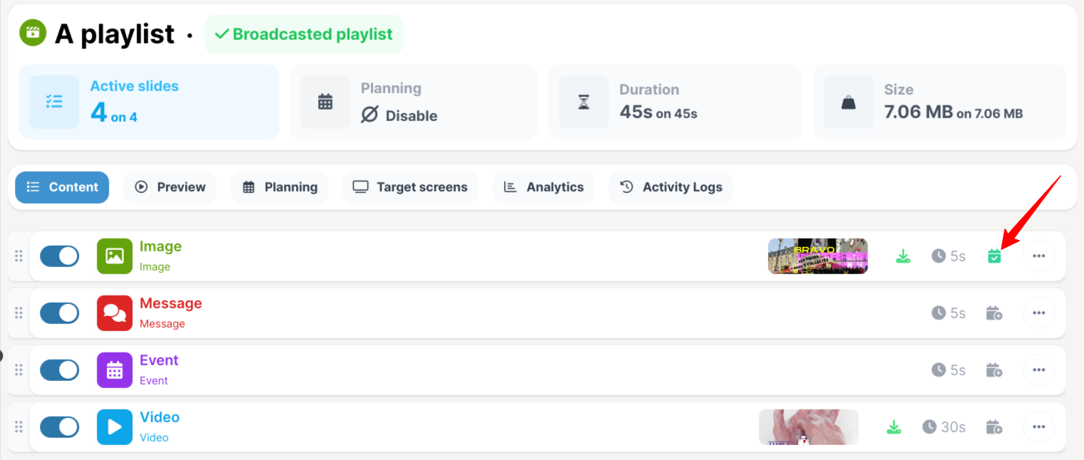This screenshot has width=1084, height=460.
Task: Click the green download icon on Image row
Action: pyautogui.click(x=903, y=256)
